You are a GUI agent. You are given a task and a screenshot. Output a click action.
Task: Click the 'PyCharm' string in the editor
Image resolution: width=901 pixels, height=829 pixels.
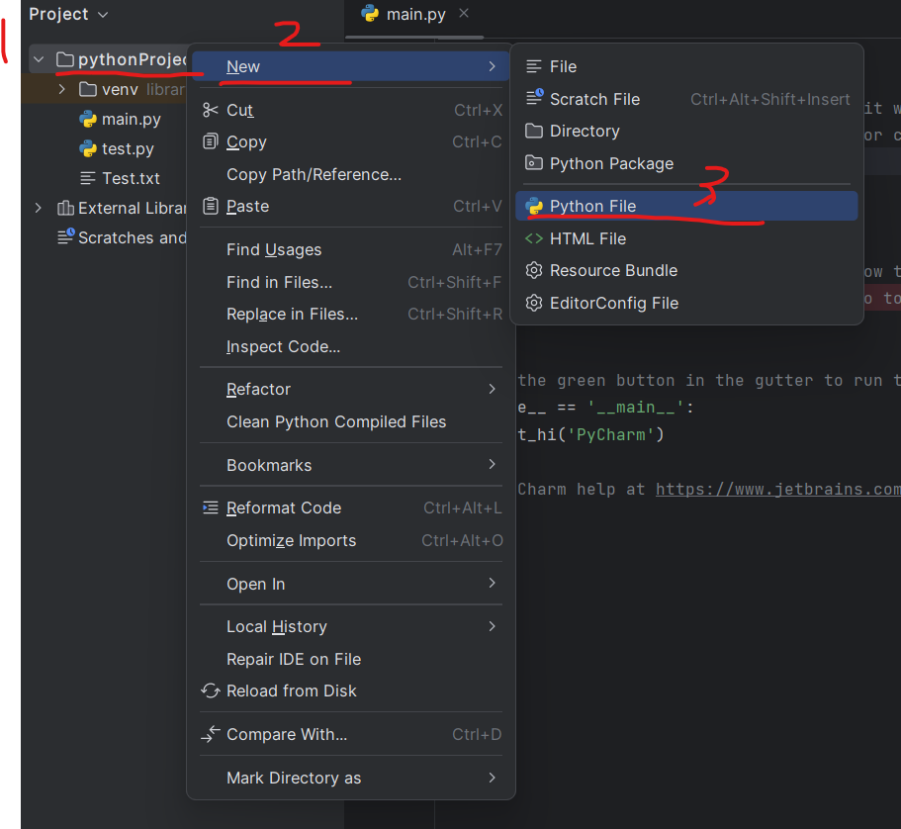point(611,434)
